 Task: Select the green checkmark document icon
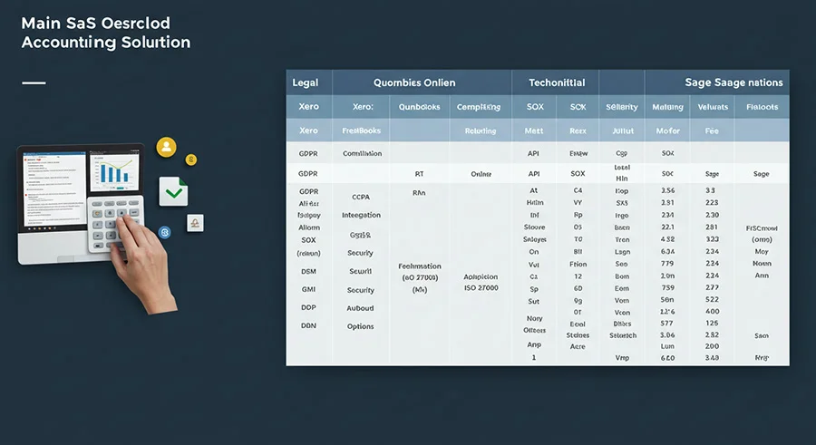[173, 191]
